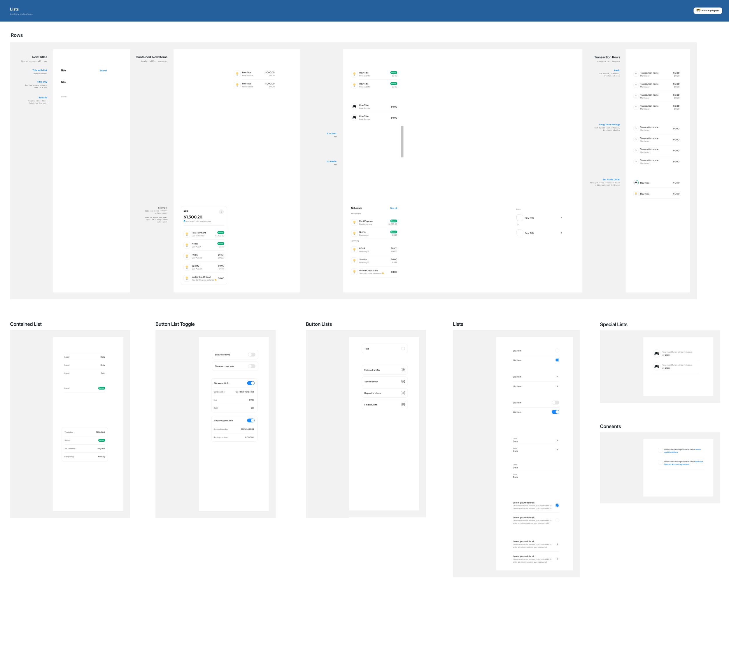
Task: Click the gray vertical scrollbar in Rows section
Action: pyautogui.click(x=402, y=142)
